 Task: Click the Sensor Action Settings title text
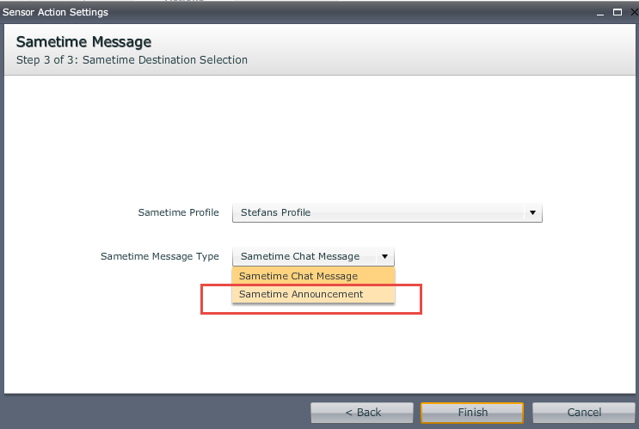pyautogui.click(x=54, y=12)
